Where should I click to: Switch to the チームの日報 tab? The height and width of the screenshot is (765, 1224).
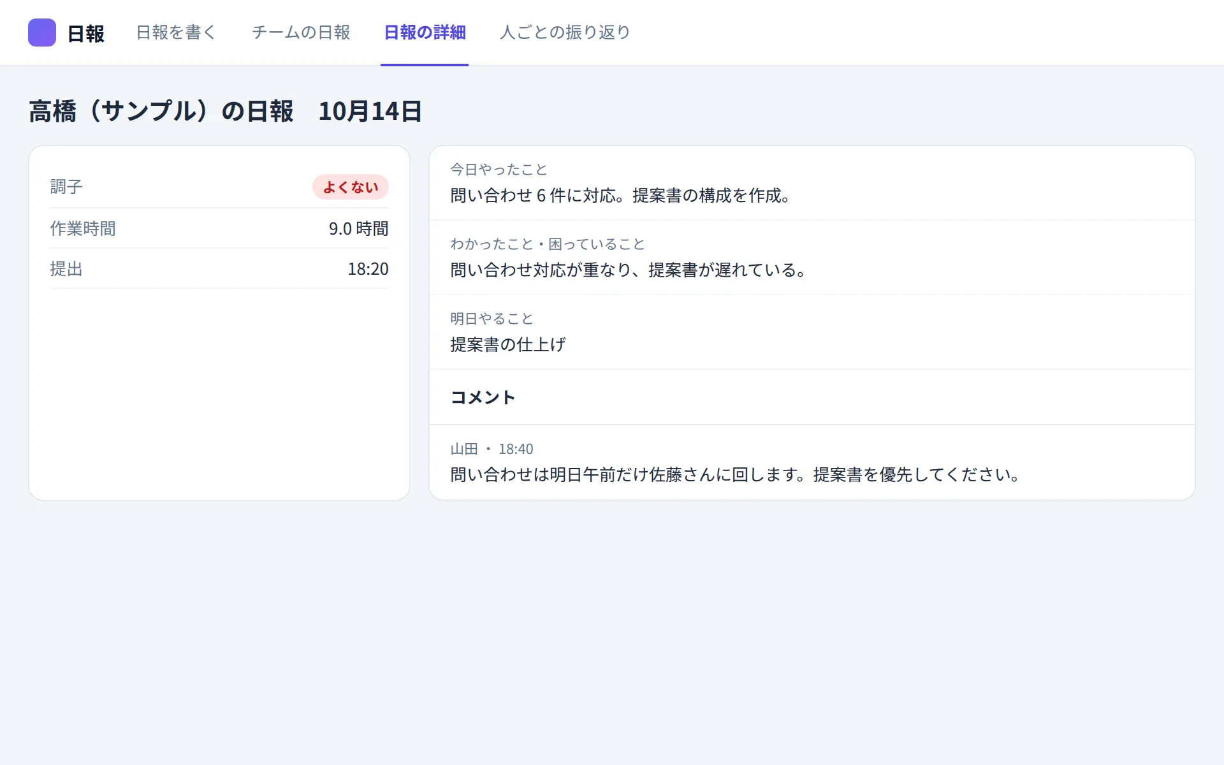301,33
